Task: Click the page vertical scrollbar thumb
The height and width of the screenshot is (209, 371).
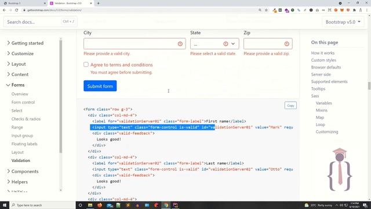Action: coord(369,85)
